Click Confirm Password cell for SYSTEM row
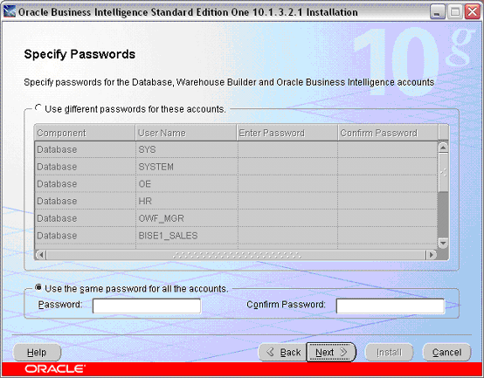 pos(388,167)
